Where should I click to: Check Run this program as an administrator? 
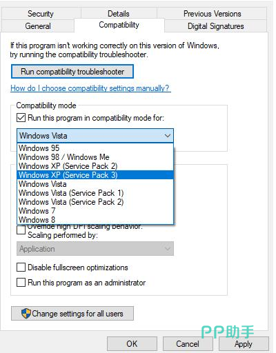pyautogui.click(x=21, y=282)
